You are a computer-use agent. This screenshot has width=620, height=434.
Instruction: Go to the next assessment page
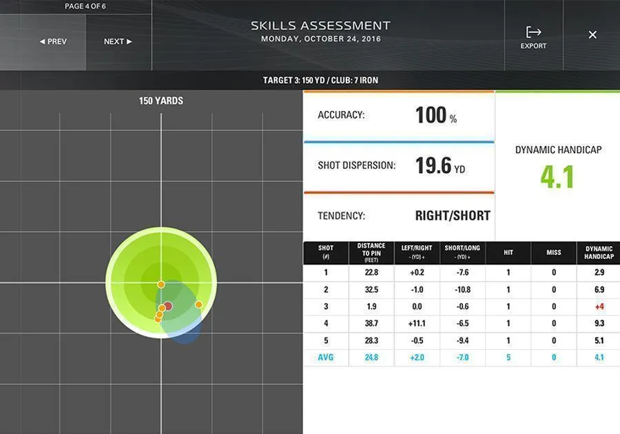(118, 41)
